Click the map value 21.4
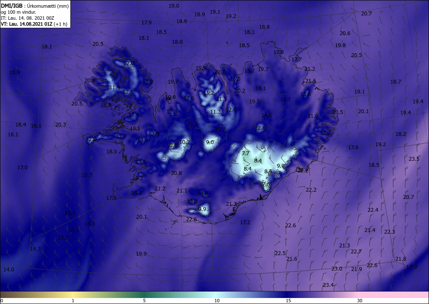Viewport: 429px width, 304px height. [x=370, y=230]
